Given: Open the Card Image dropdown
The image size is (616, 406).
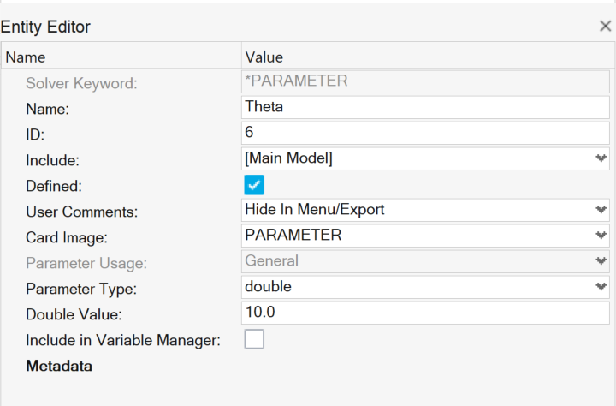Looking at the screenshot, I should pyautogui.click(x=601, y=236).
